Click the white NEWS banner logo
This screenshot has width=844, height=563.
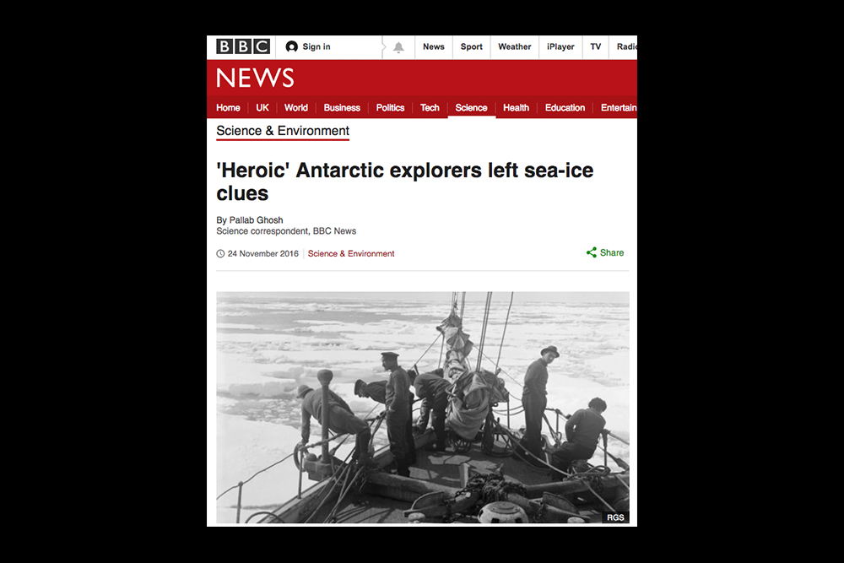pos(255,78)
